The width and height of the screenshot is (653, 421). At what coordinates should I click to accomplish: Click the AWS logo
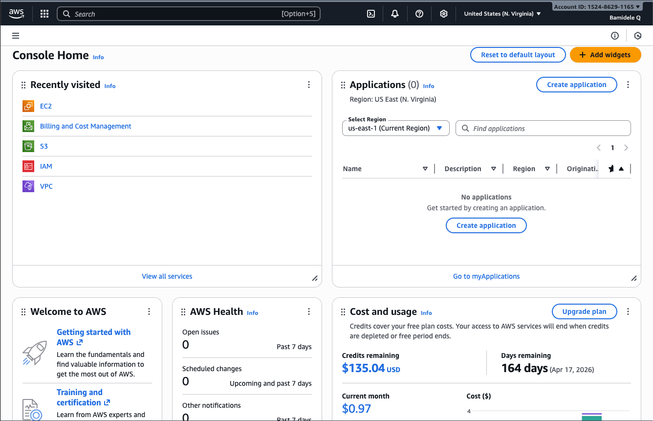point(16,14)
